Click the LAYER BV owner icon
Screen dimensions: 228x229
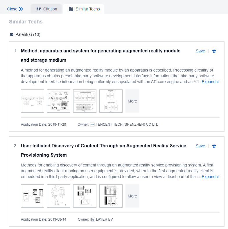coord(92,219)
